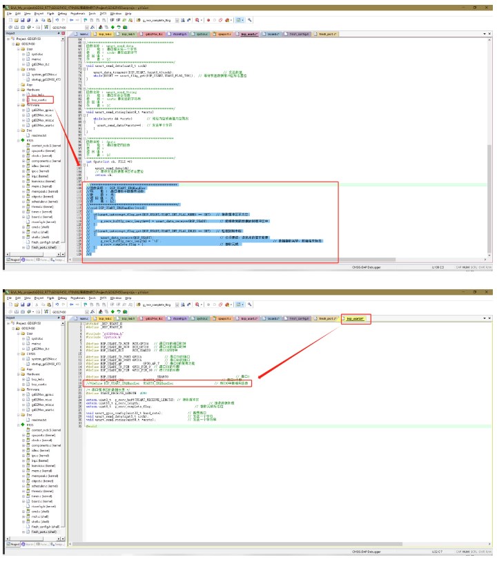Open target selector dropdown GD32F450 in bottom window
This screenshot has width=497, height=562.
[x=87, y=312]
